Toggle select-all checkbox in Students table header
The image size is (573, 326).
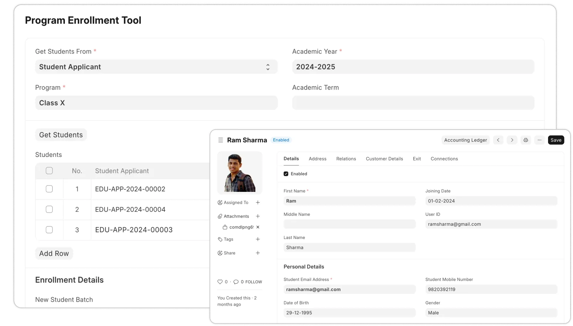pos(49,171)
